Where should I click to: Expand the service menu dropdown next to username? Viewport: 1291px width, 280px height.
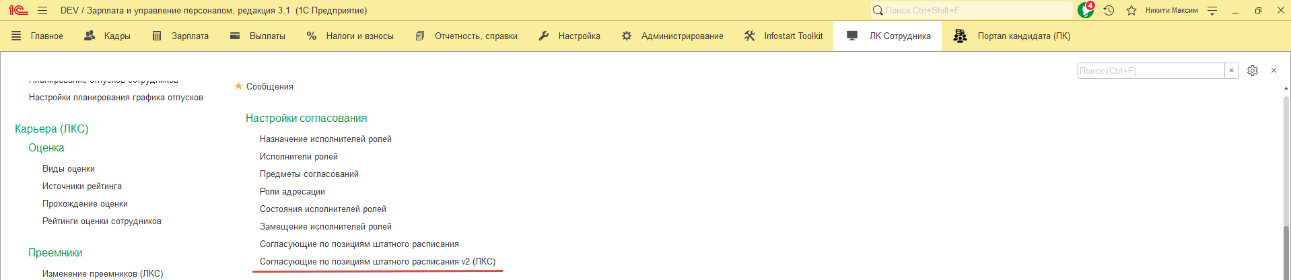(x=1212, y=10)
